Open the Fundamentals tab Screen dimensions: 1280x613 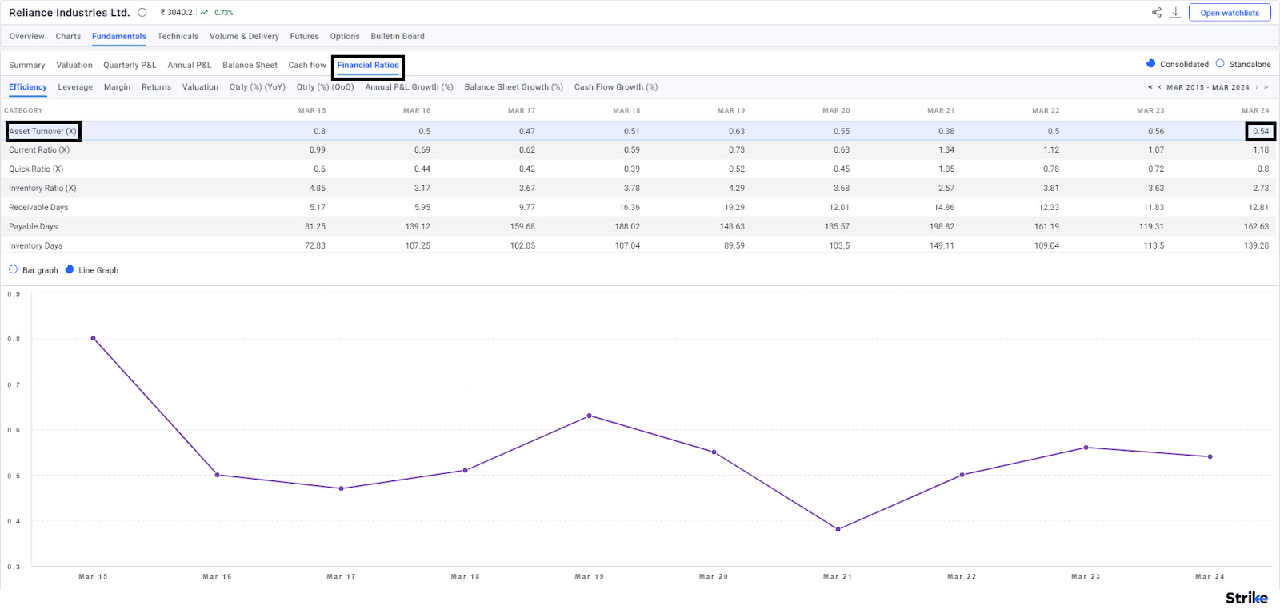click(x=119, y=36)
